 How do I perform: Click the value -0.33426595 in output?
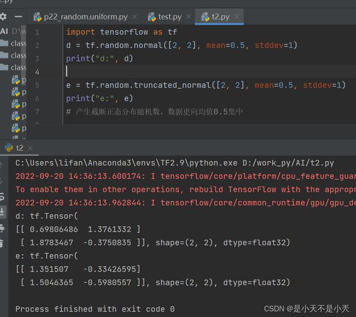click(110, 269)
